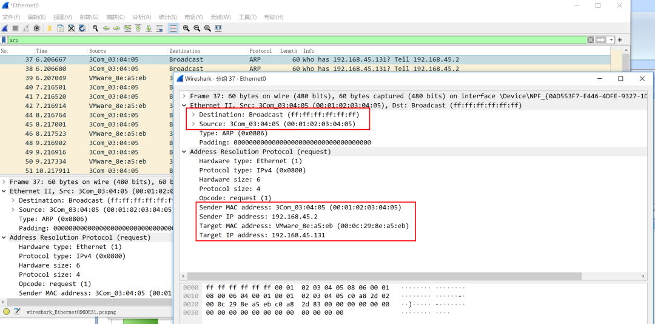Open the display filter bookmark menu
This screenshot has width=655, height=324.
tap(4, 40)
